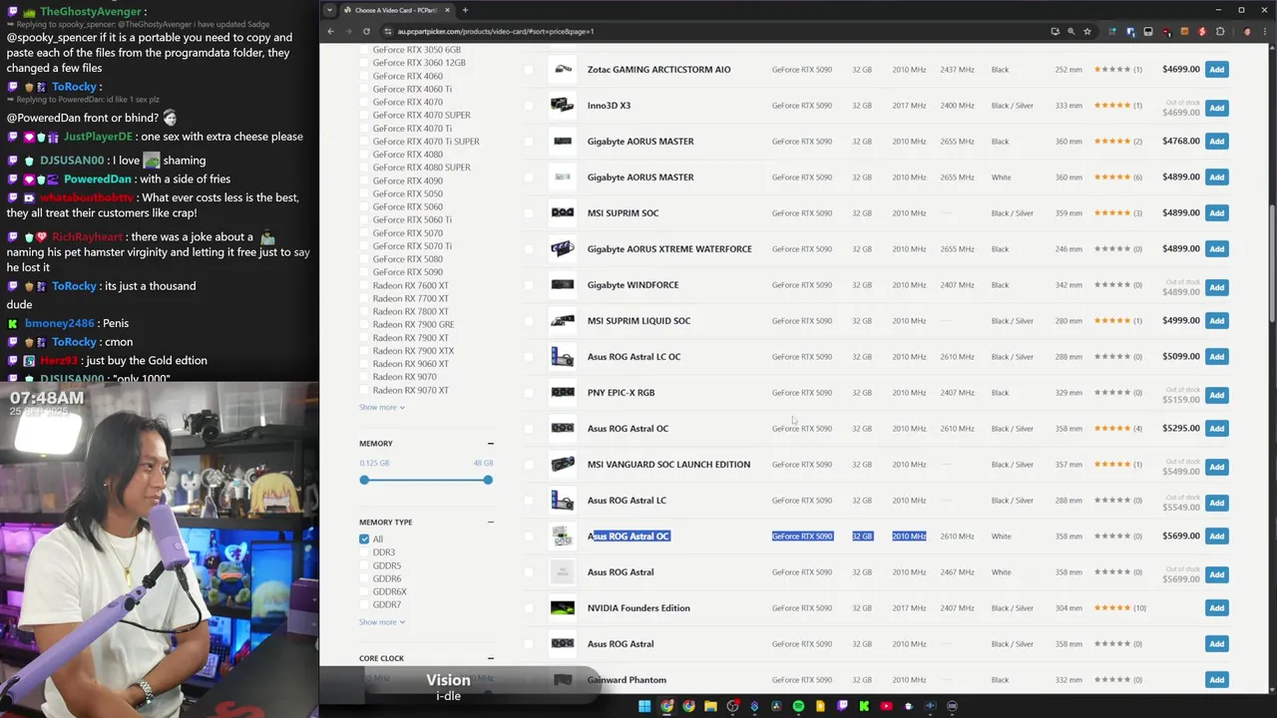Open the Twitch taskbar icon
This screenshot has width=1277, height=718.
[842, 706]
